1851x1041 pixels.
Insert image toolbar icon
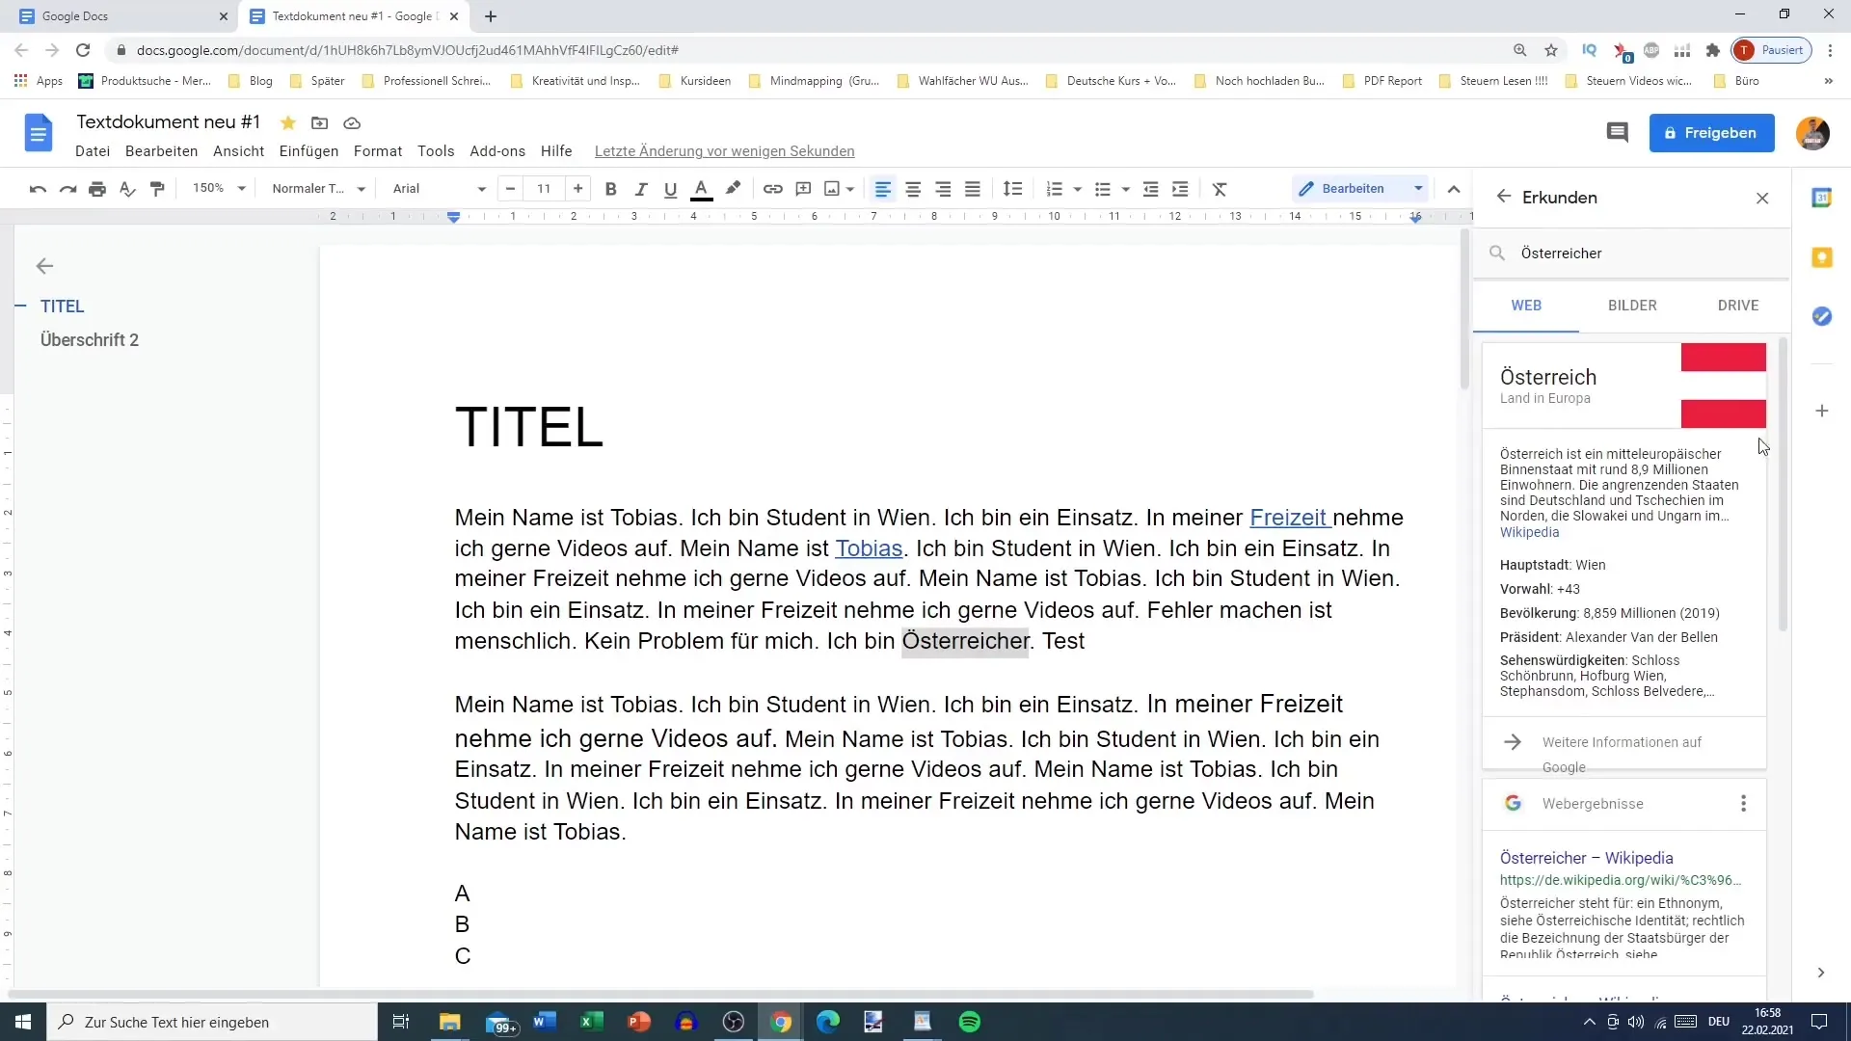(x=832, y=189)
